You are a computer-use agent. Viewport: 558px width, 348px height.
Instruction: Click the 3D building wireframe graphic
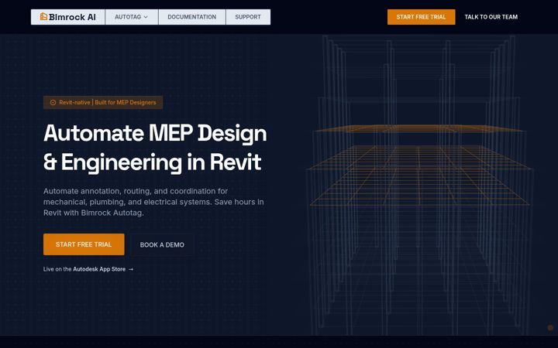pyautogui.click(x=420, y=185)
